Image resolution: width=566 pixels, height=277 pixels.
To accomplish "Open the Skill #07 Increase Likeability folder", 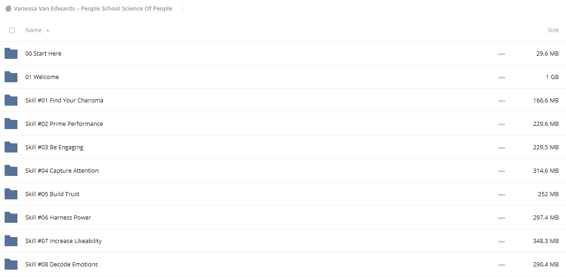I will 63,241.
